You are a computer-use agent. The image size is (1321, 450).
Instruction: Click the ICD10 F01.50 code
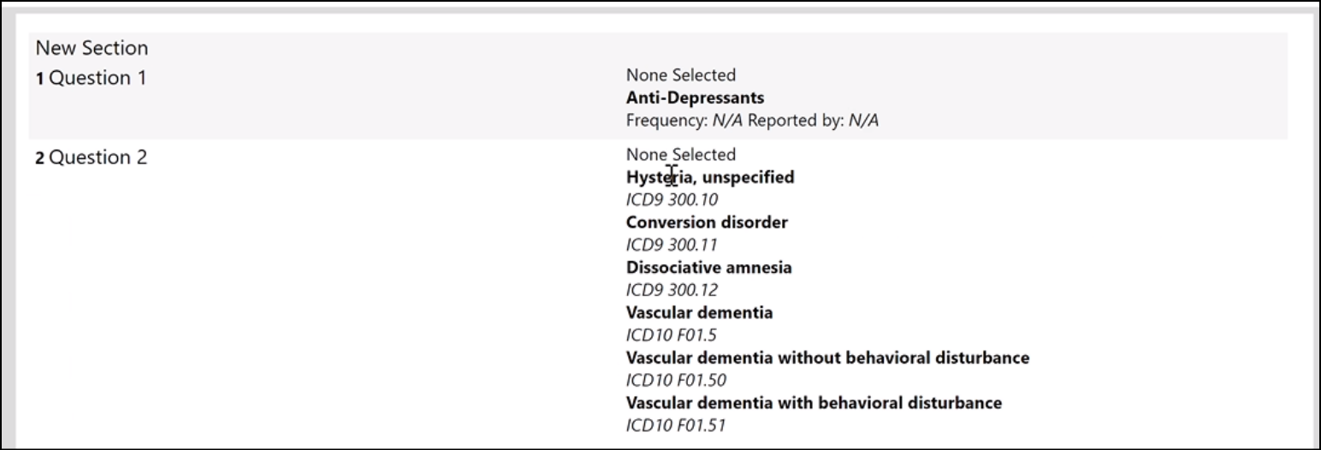point(675,380)
